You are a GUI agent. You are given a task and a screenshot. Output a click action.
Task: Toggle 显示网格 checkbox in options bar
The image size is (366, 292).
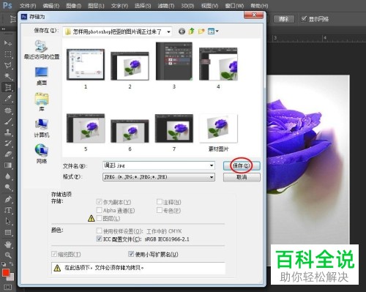[x=304, y=18]
